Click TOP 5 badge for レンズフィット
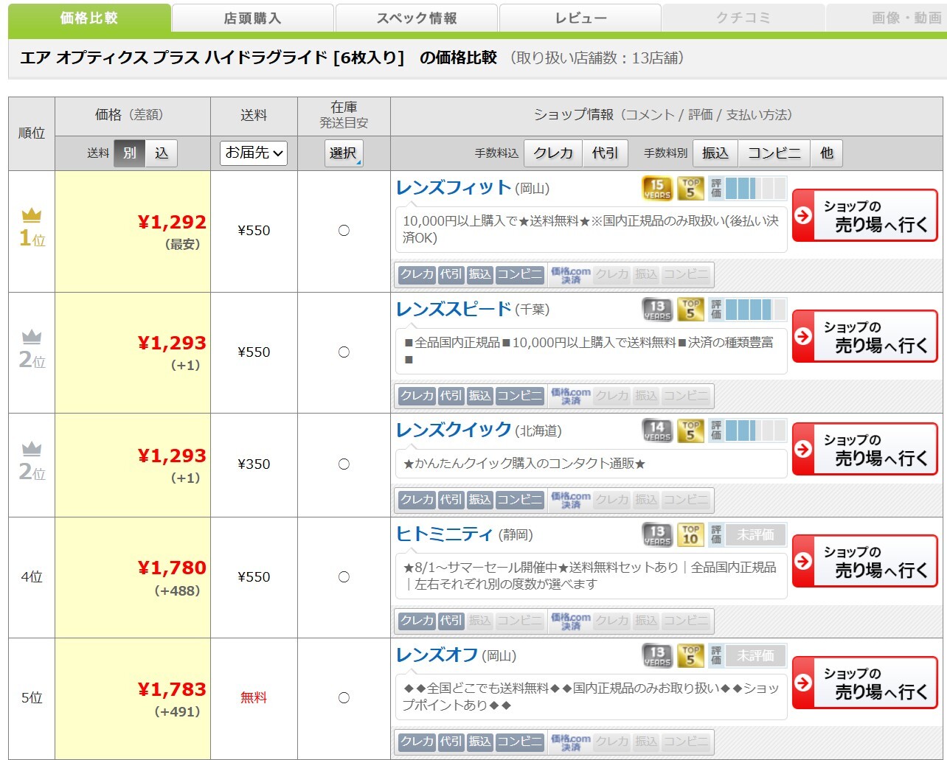This screenshot has width=947, height=760. pos(690,188)
